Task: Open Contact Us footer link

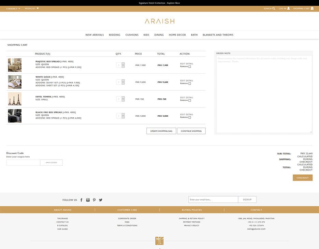Action: coord(62,222)
